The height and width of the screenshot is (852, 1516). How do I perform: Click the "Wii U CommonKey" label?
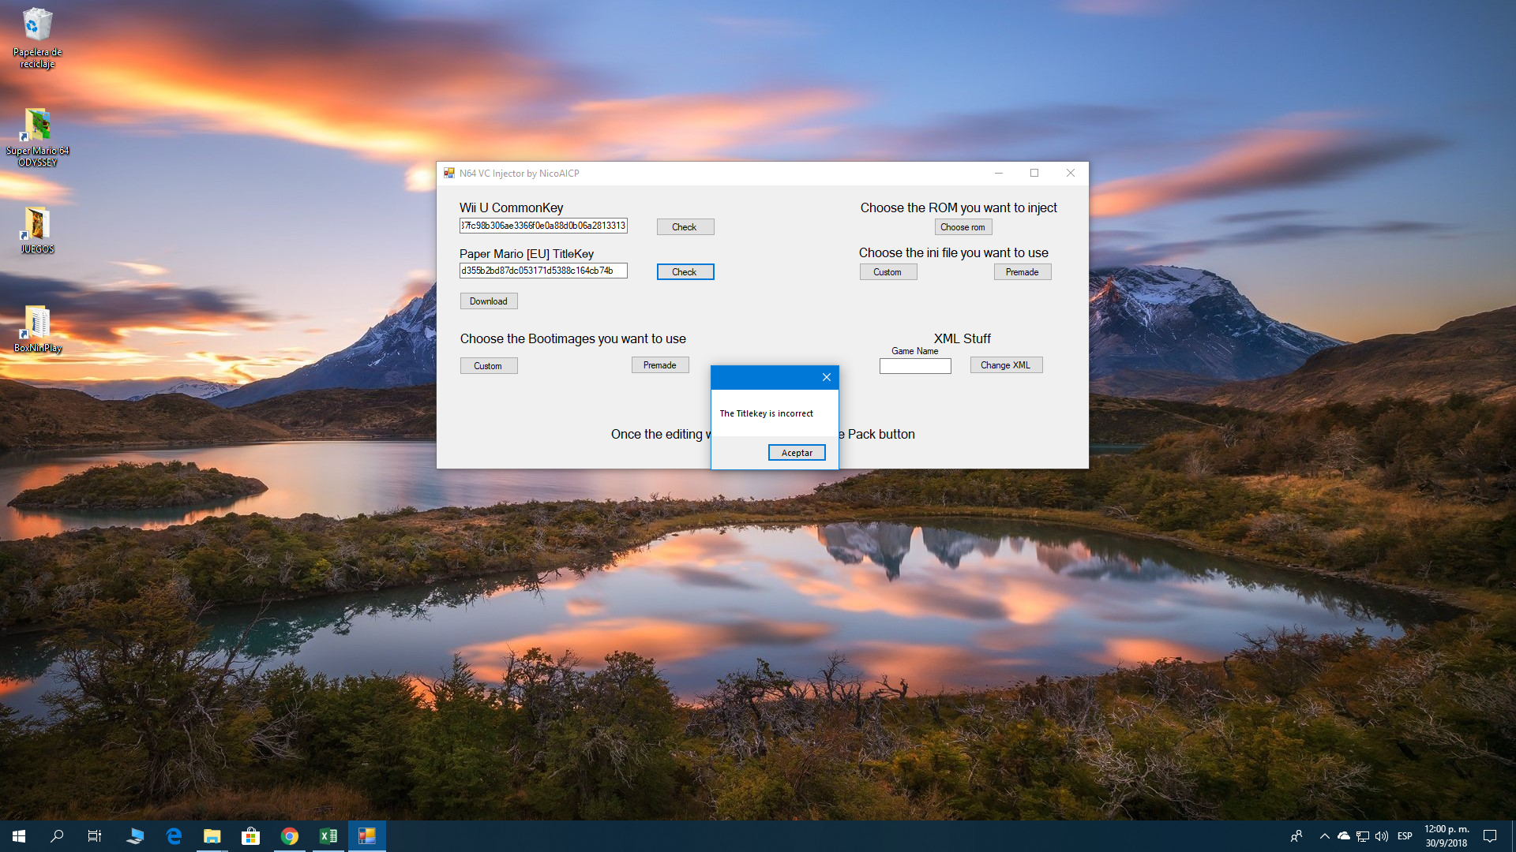512,207
